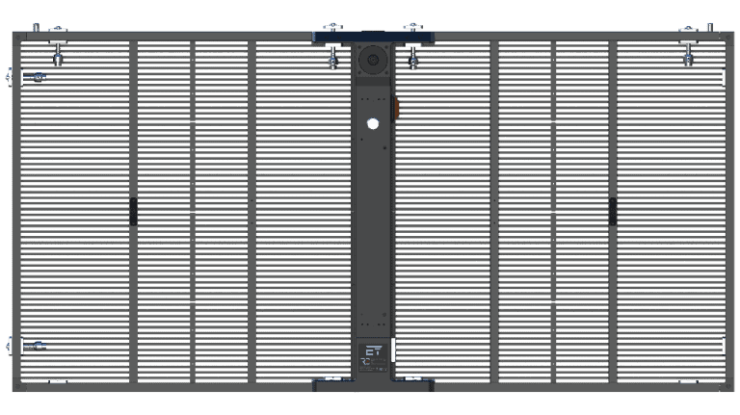Click the right black handle on panel

click(612, 211)
